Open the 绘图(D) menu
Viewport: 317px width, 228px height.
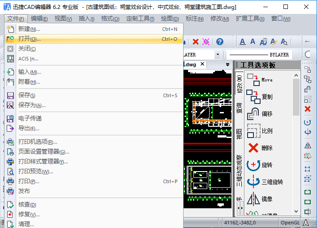170,19
